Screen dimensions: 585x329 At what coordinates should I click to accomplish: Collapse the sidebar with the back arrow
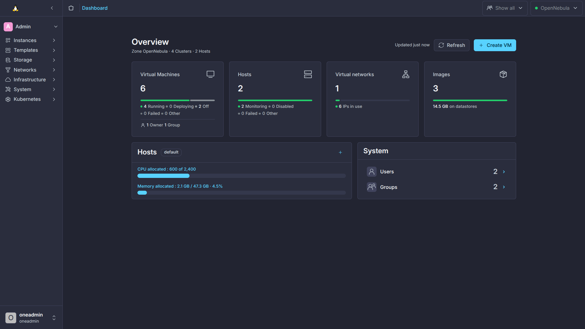[52, 8]
